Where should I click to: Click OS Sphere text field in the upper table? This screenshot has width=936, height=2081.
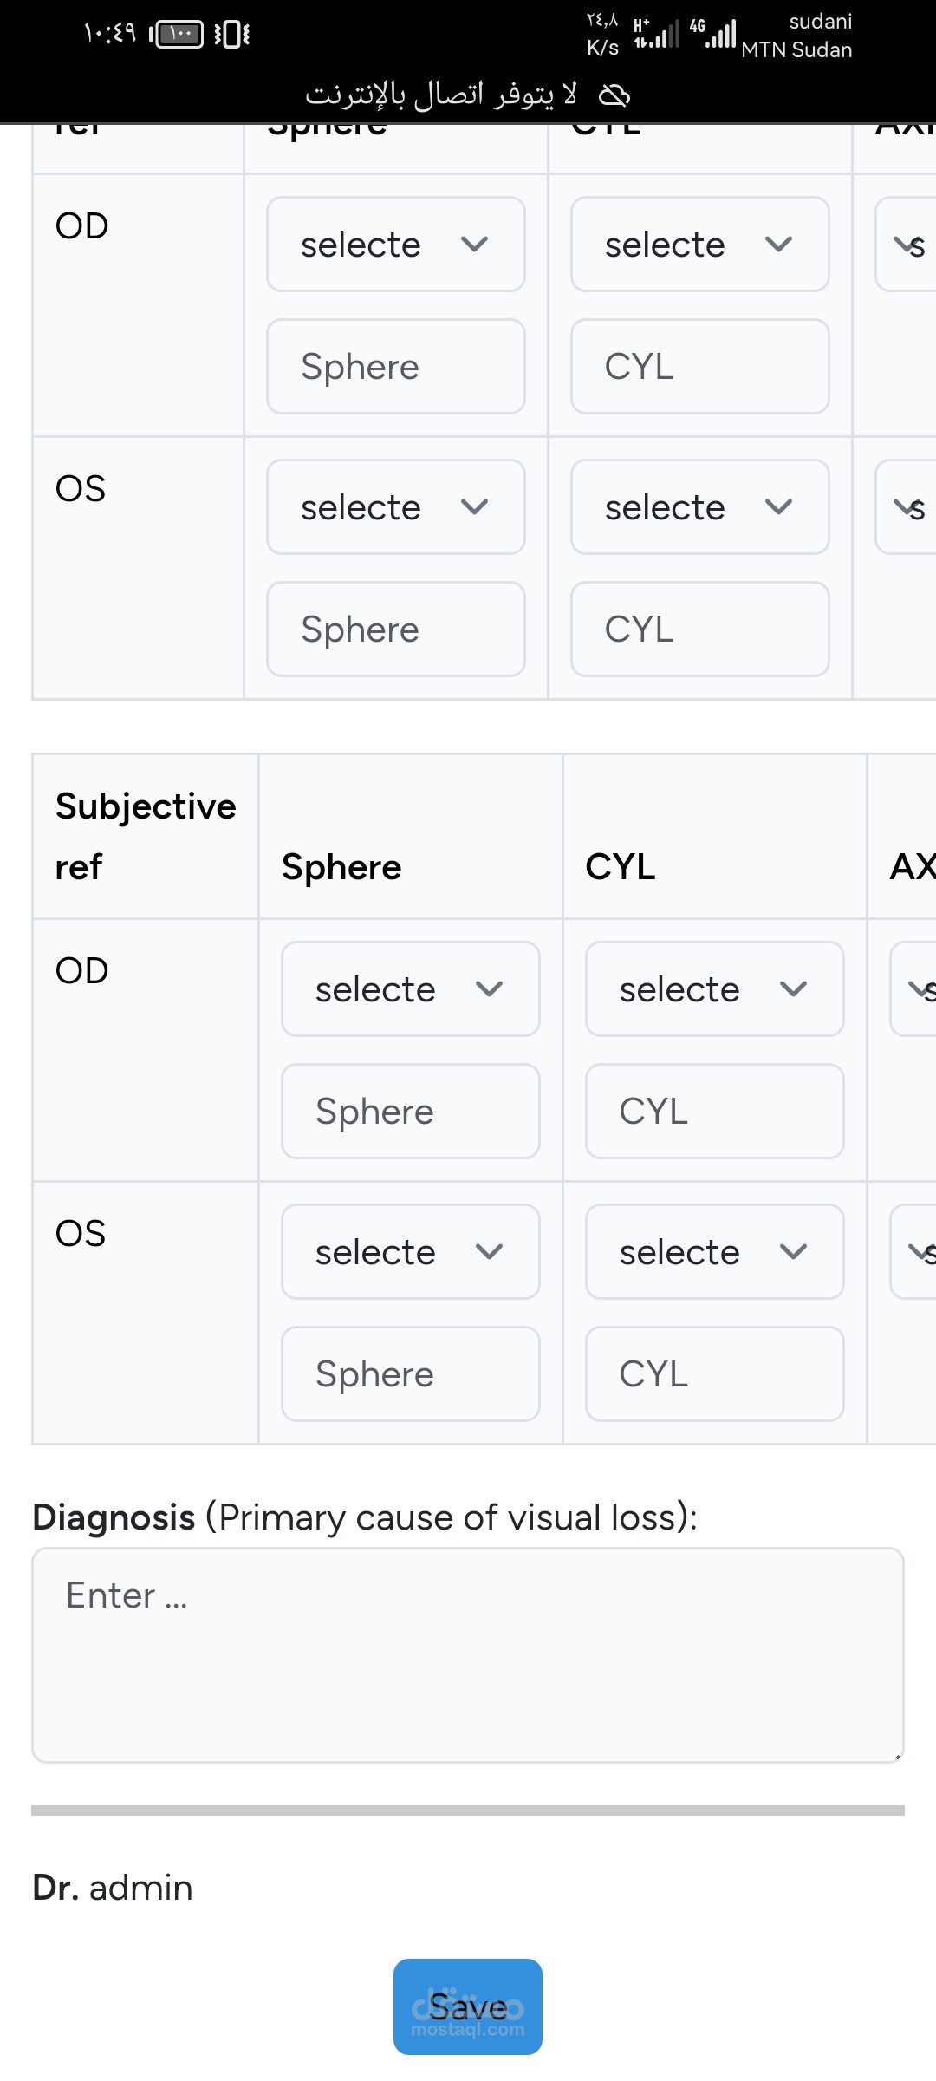pos(395,630)
